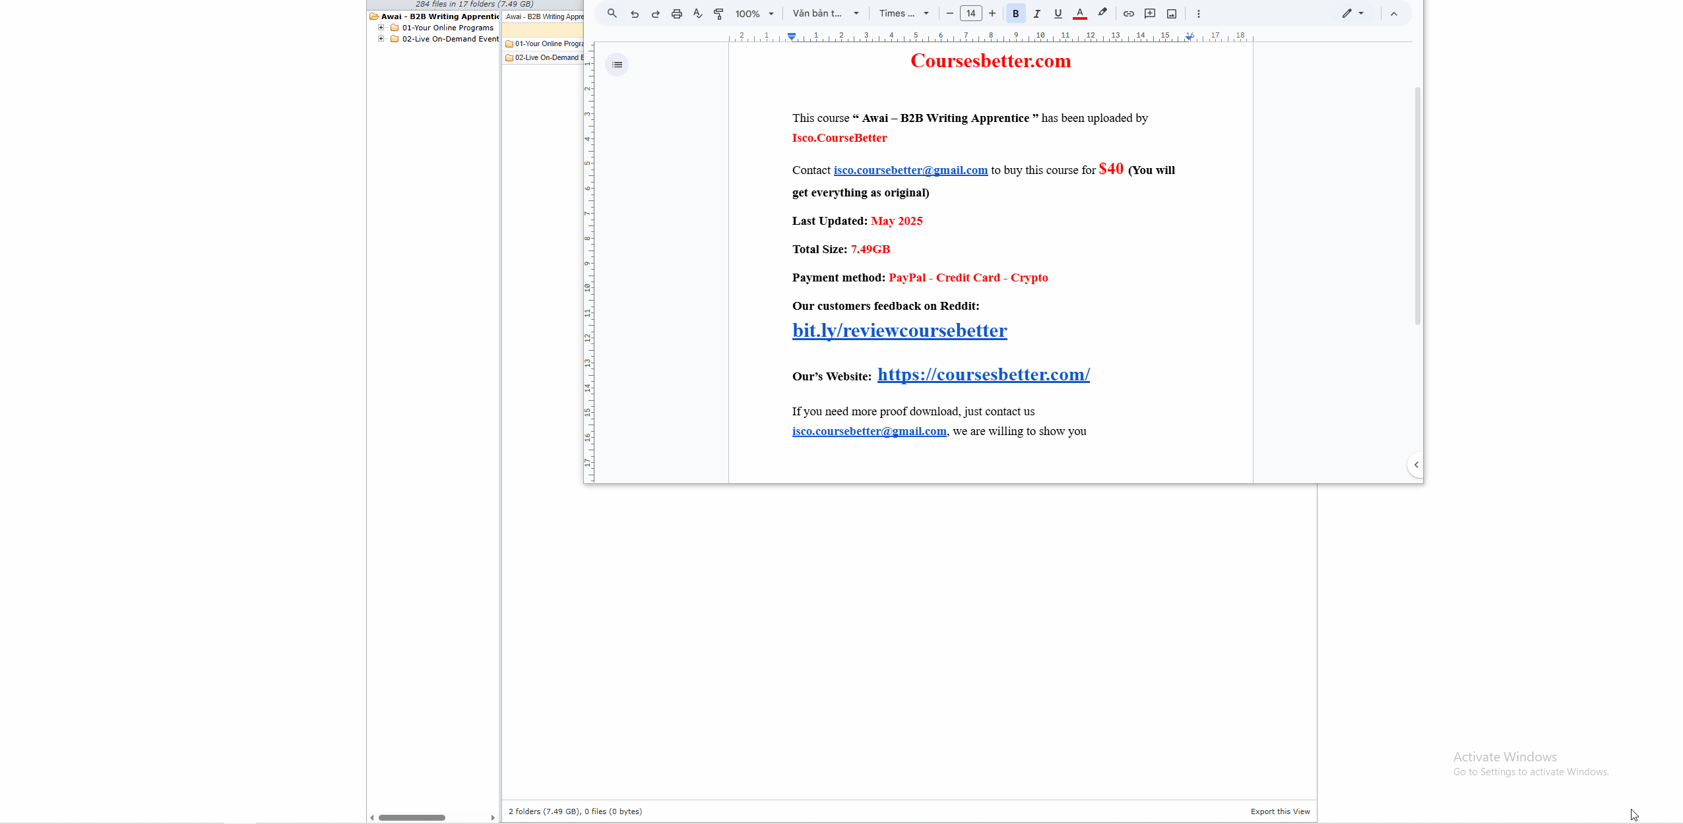
Task: Open the email link in the last paragraph
Action: pos(869,431)
